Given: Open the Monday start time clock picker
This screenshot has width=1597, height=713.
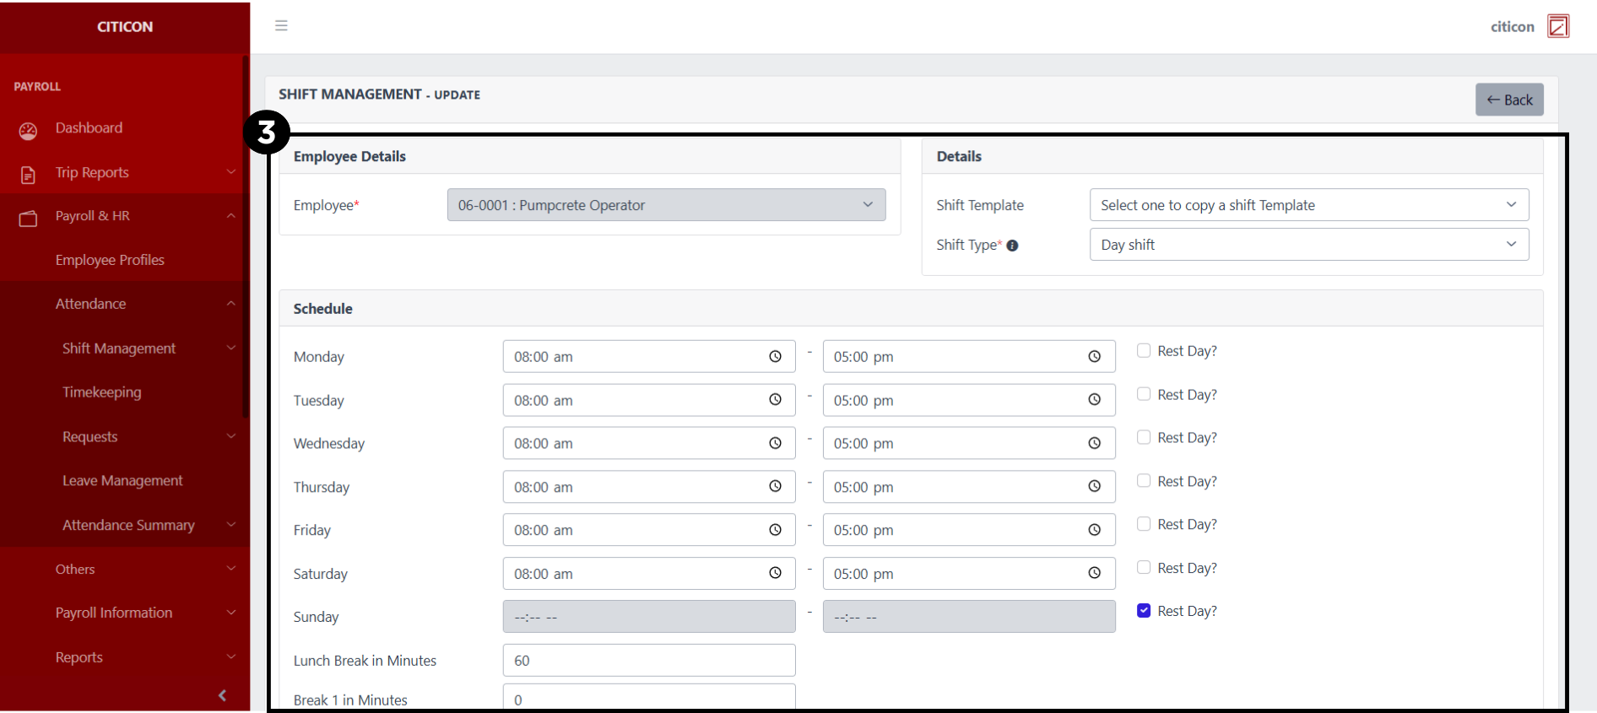Looking at the screenshot, I should pyautogui.click(x=775, y=357).
